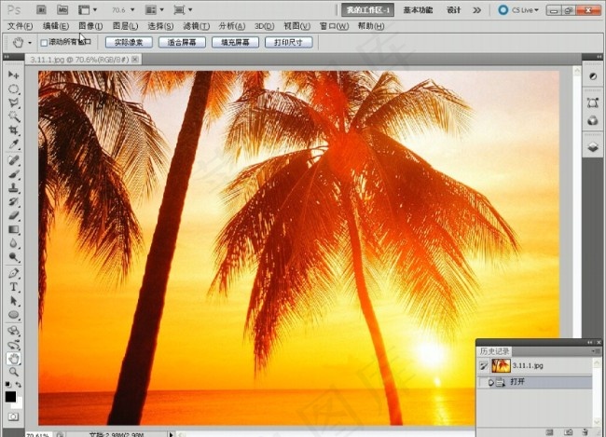Click the 填充屏幕 button
Viewport: 606px width, 437px height.
(235, 42)
